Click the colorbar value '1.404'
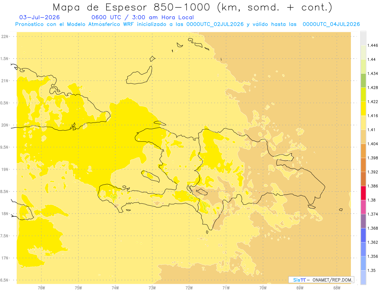Screen dimensions: 378x292 click(x=372, y=144)
